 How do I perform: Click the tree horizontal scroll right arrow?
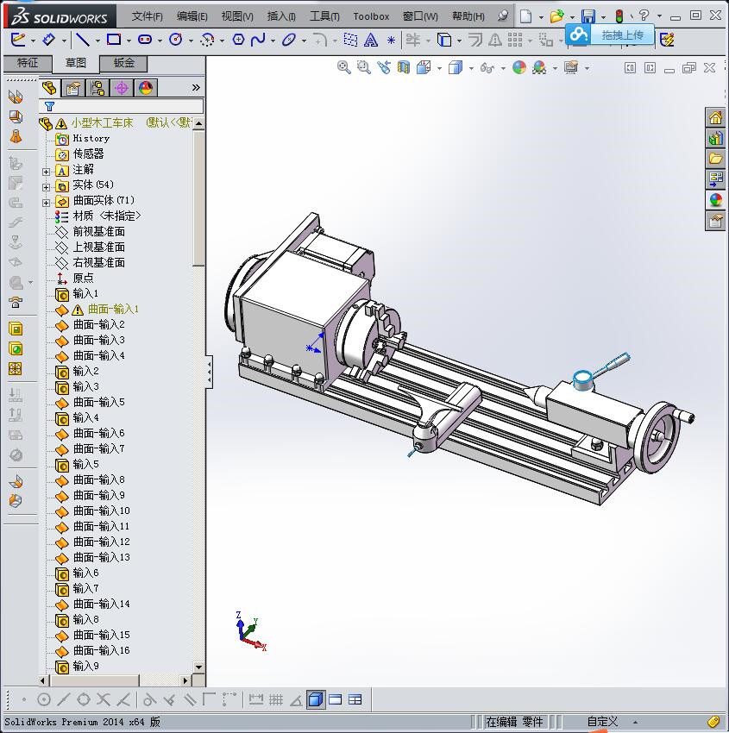click(185, 680)
